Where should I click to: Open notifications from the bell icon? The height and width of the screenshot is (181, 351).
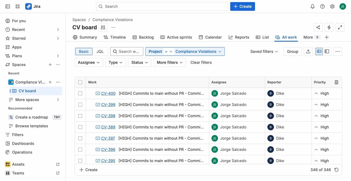[x=312, y=6]
